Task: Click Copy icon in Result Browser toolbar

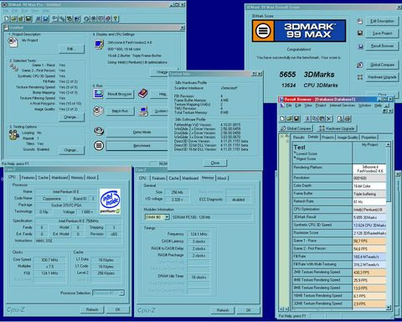Action: 315,118
